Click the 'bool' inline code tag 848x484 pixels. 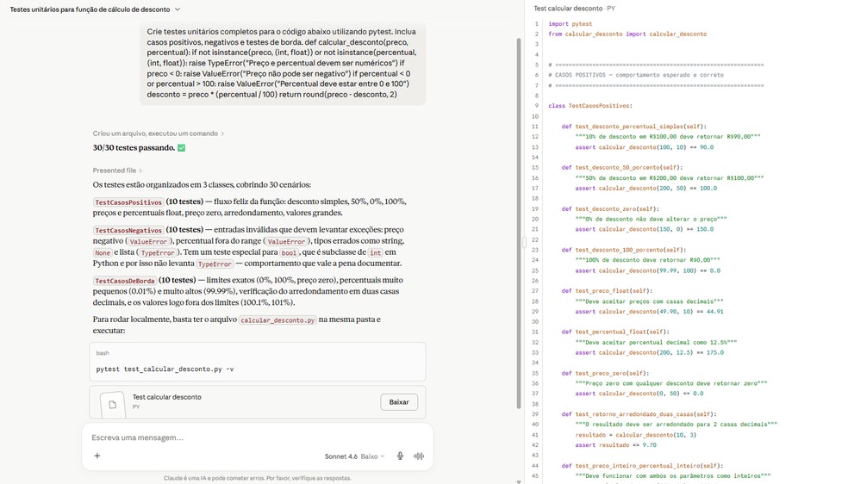point(289,253)
